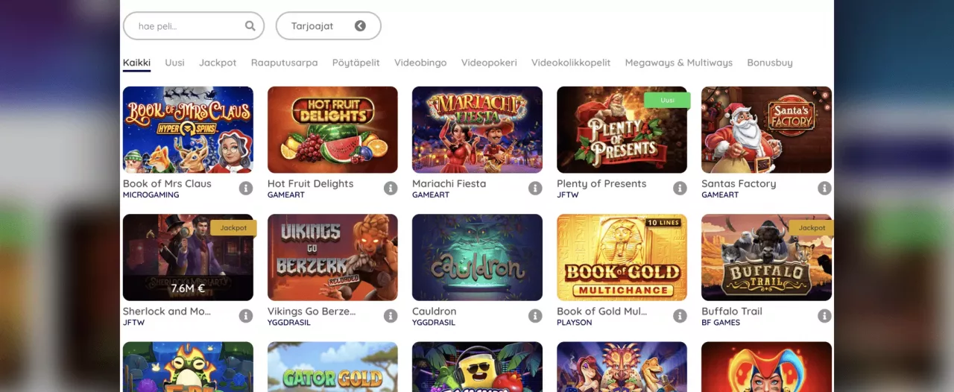Open the Megaways & Multiways category

pos(679,63)
